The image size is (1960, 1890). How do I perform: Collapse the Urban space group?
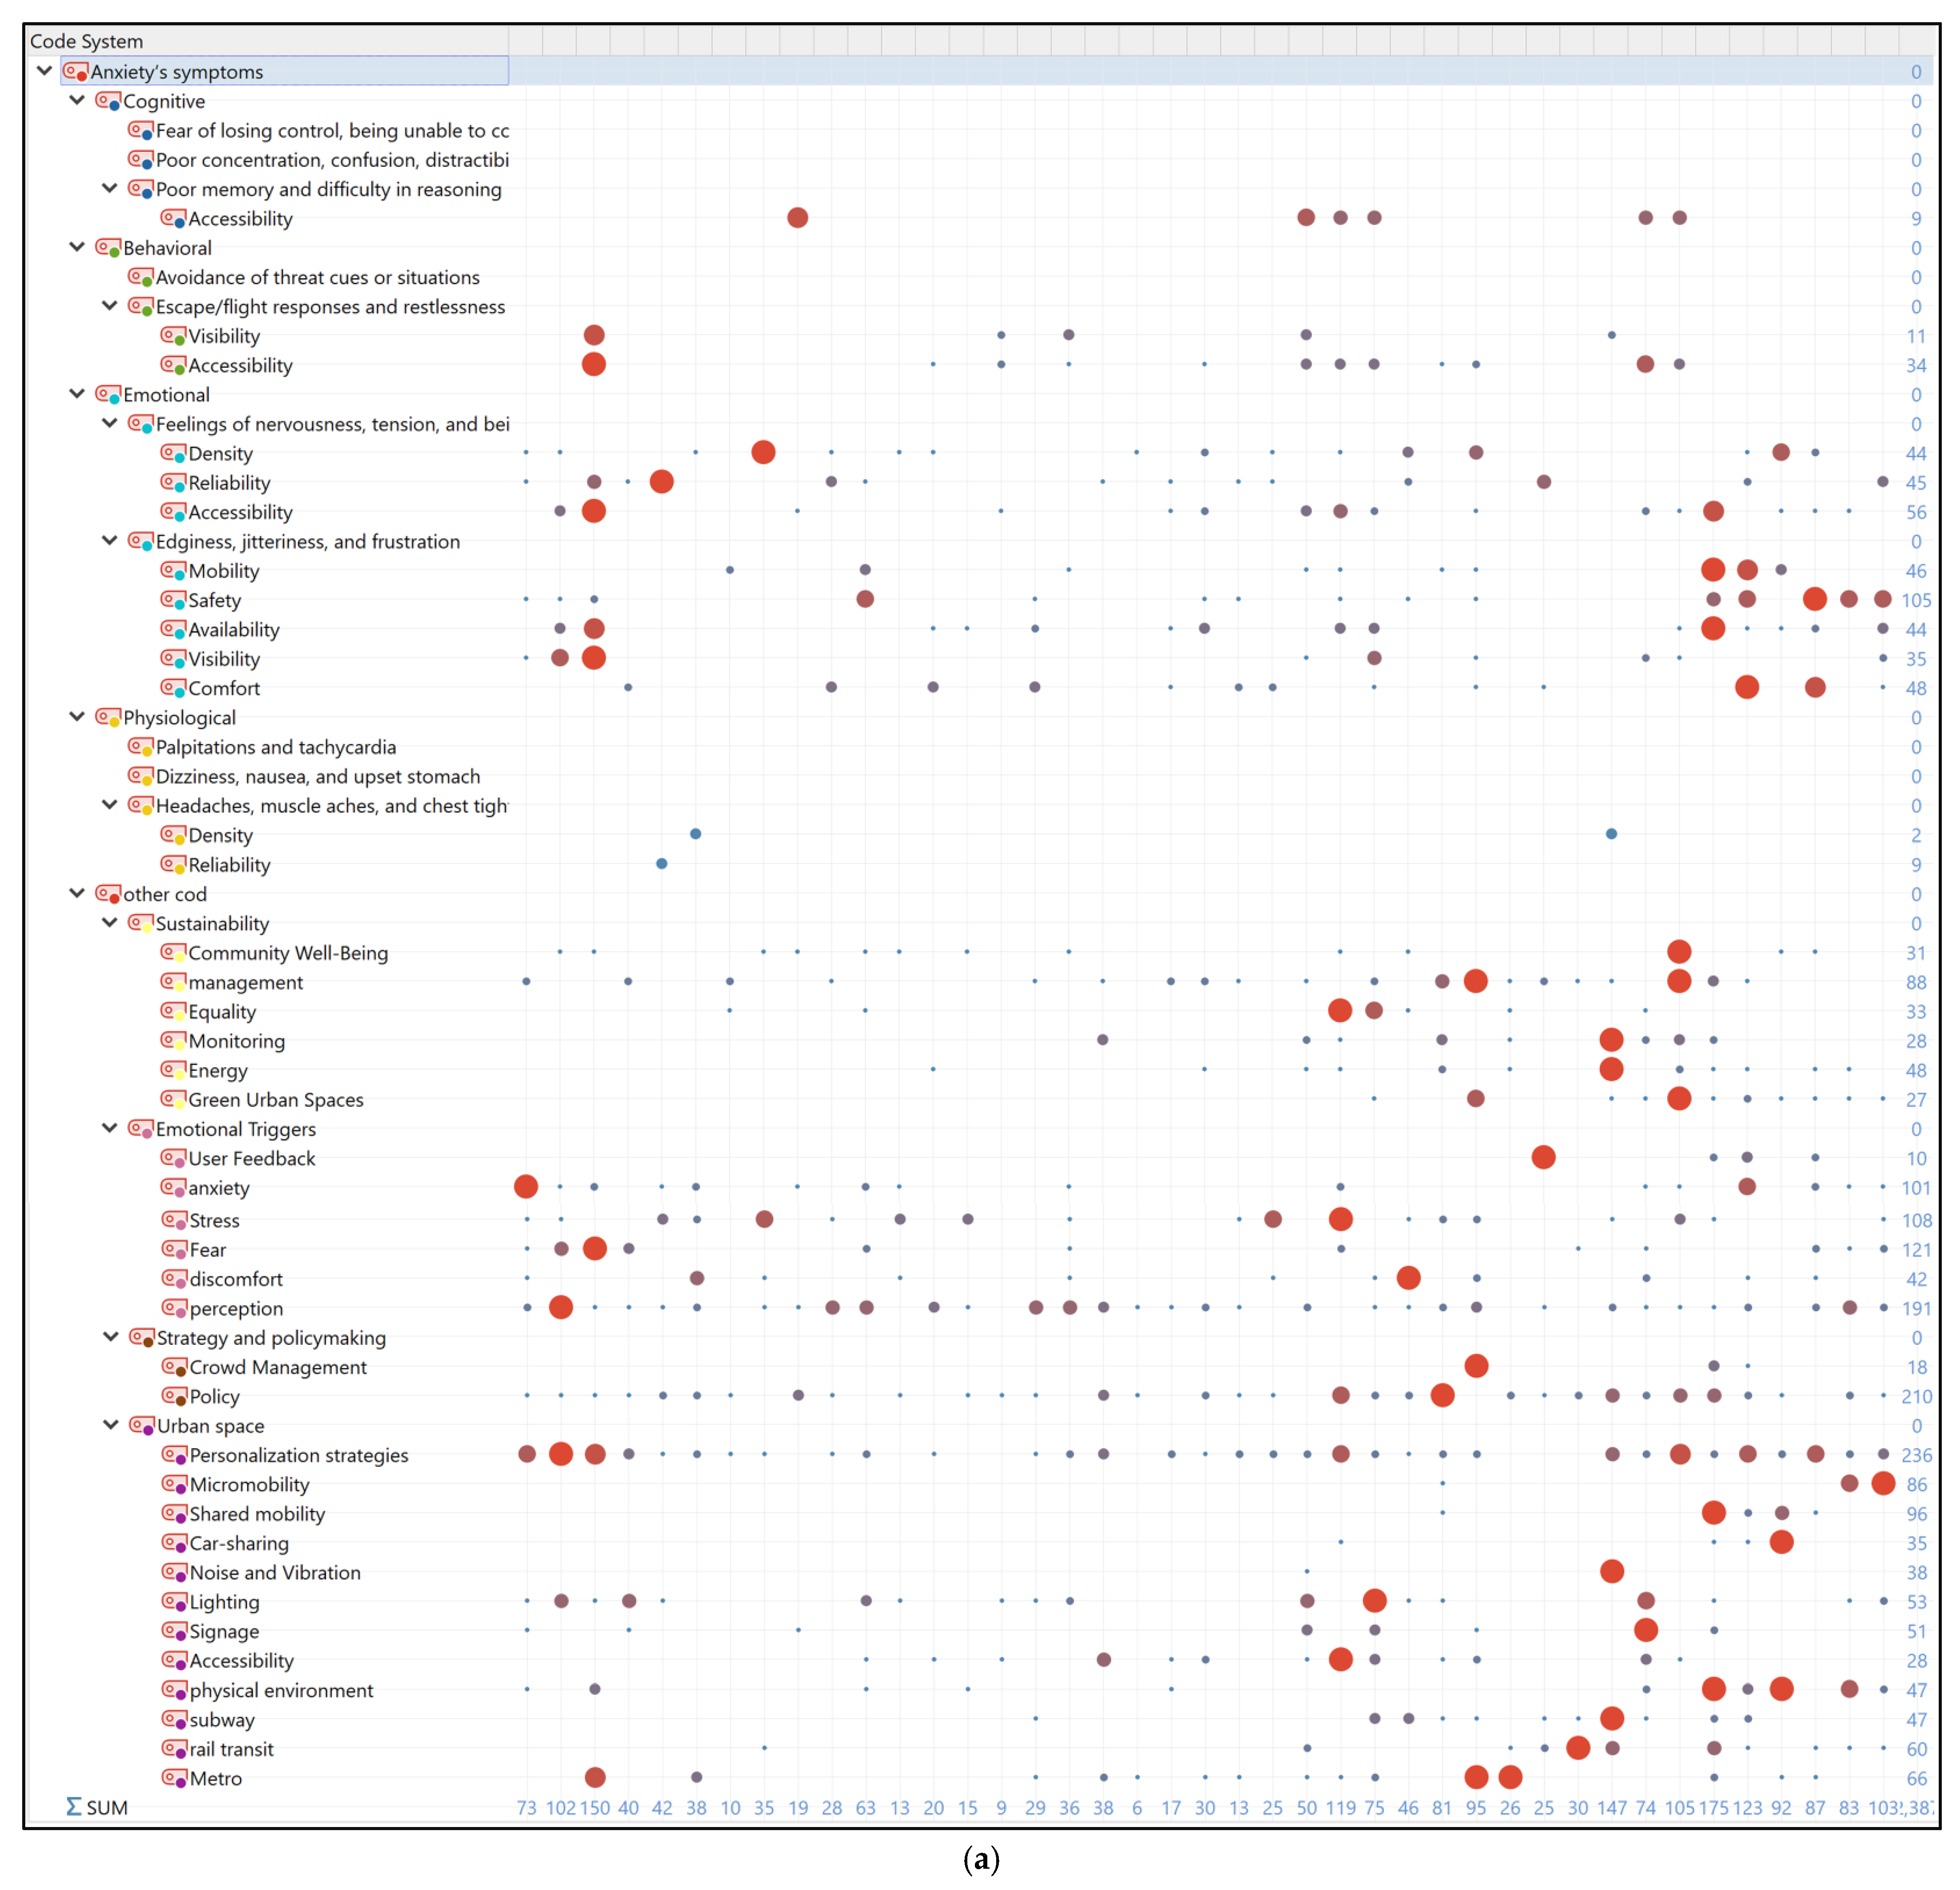[111, 1425]
